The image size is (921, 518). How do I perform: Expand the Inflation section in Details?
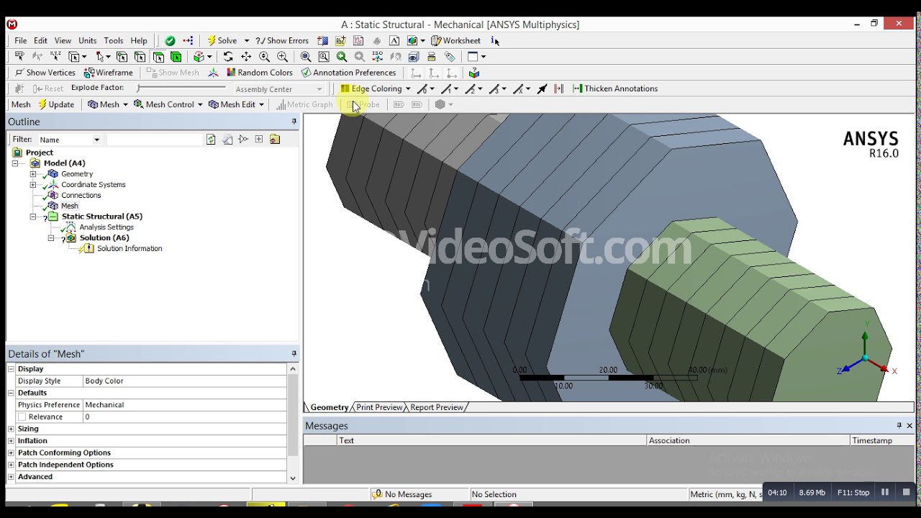click(11, 441)
